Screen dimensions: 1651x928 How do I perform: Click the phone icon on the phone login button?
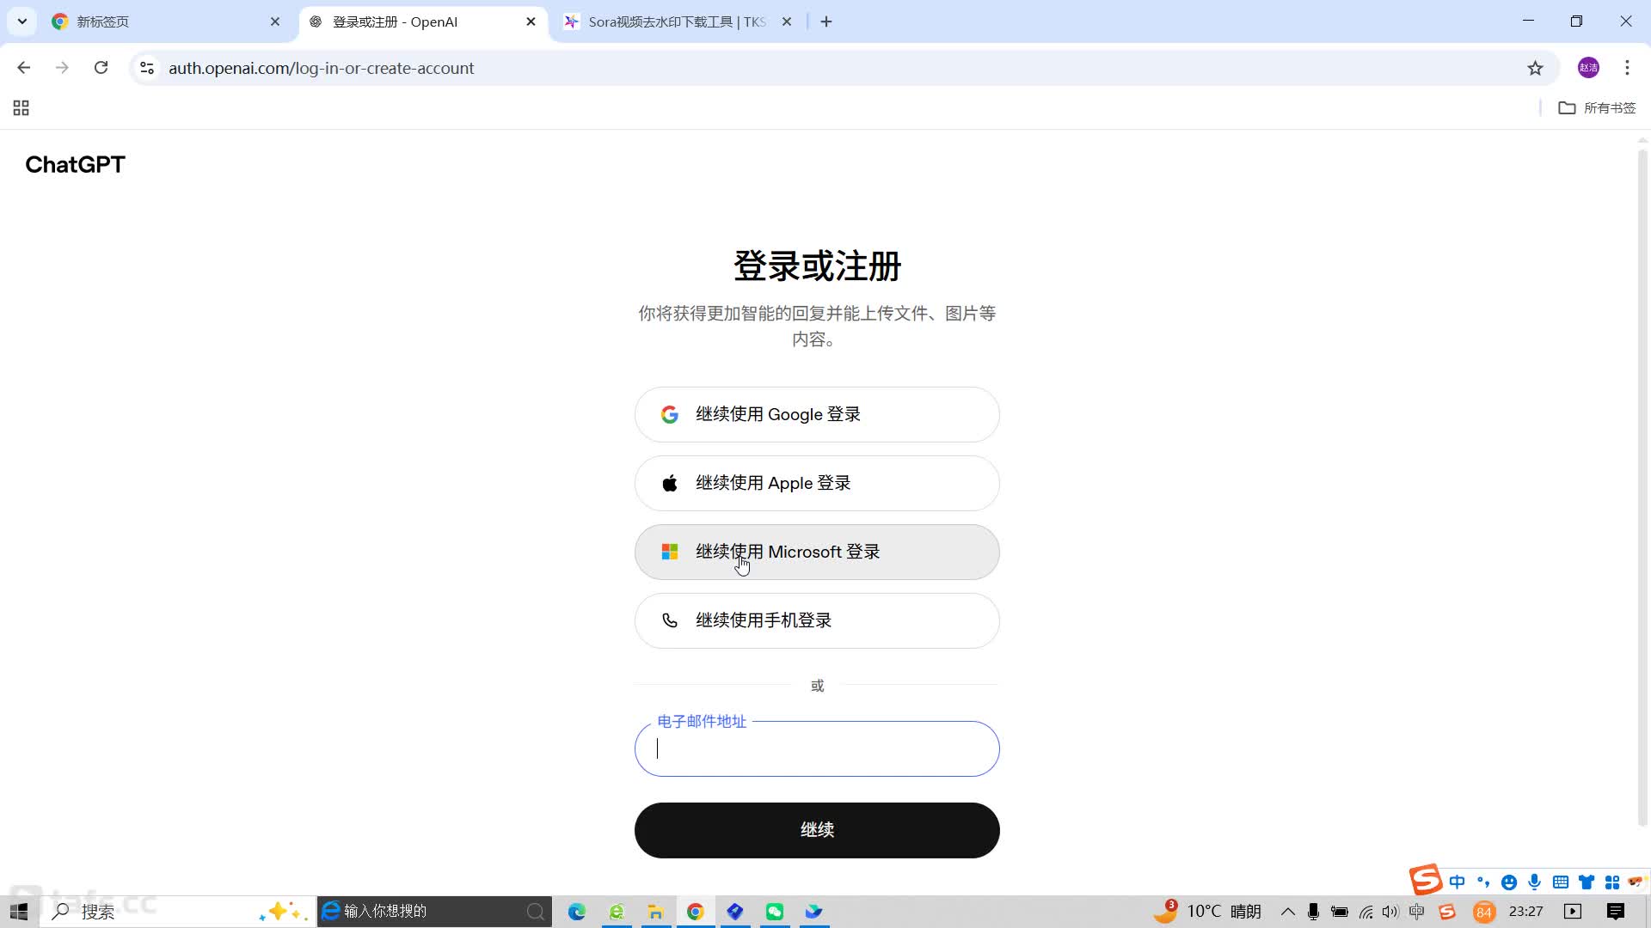pos(670,620)
